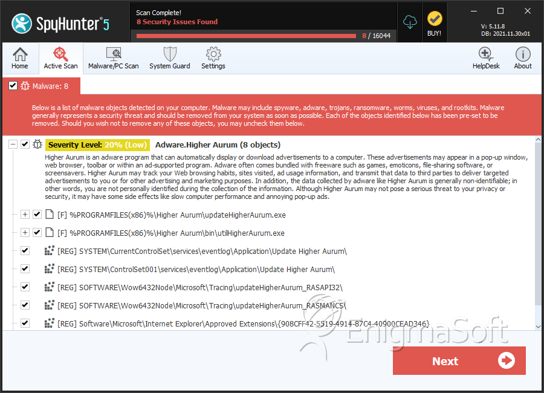Click the BUY! checkmark icon
Viewport: 544px width, 393px height.
coord(435,19)
